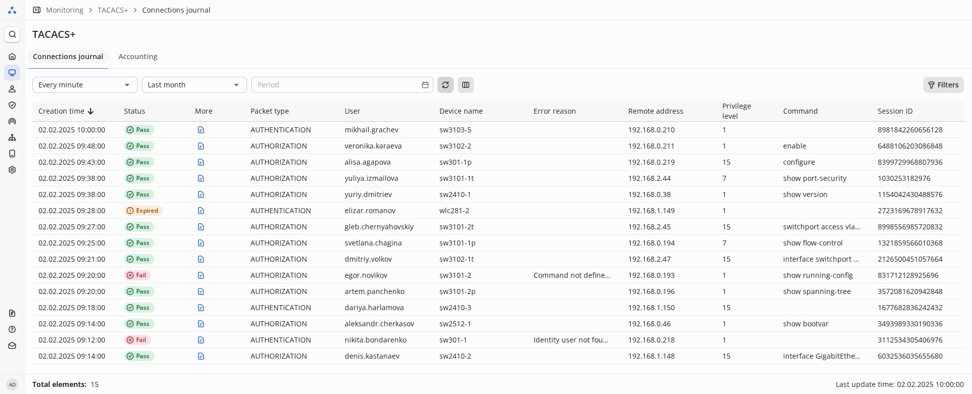Image resolution: width=972 pixels, height=394 pixels.
Task: Click the calendar icon in Period field
Action: 425,85
